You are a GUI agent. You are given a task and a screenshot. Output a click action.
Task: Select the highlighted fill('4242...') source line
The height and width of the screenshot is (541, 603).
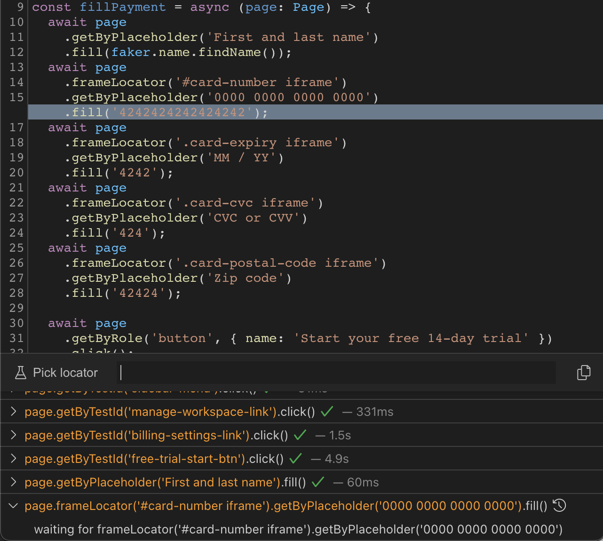tap(165, 112)
